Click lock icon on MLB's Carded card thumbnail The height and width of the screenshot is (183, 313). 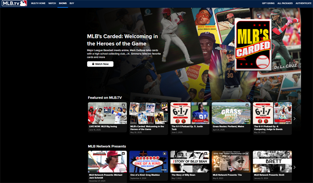coord(165,105)
